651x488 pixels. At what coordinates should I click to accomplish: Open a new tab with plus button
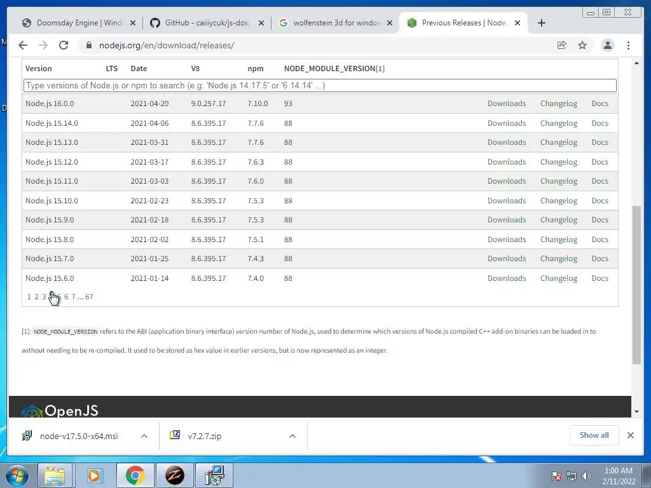click(542, 23)
